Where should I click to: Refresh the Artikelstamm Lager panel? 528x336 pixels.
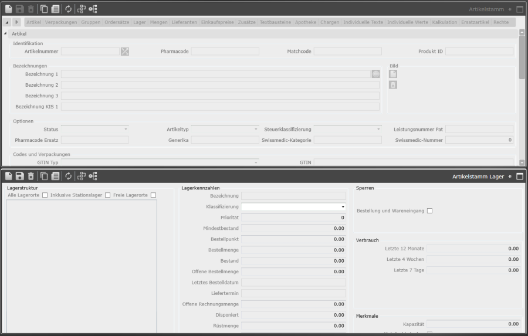tap(69, 176)
